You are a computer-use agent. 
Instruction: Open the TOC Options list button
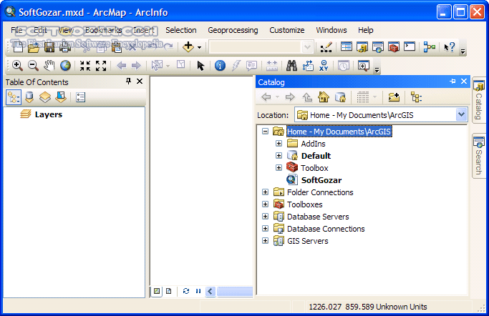80,97
